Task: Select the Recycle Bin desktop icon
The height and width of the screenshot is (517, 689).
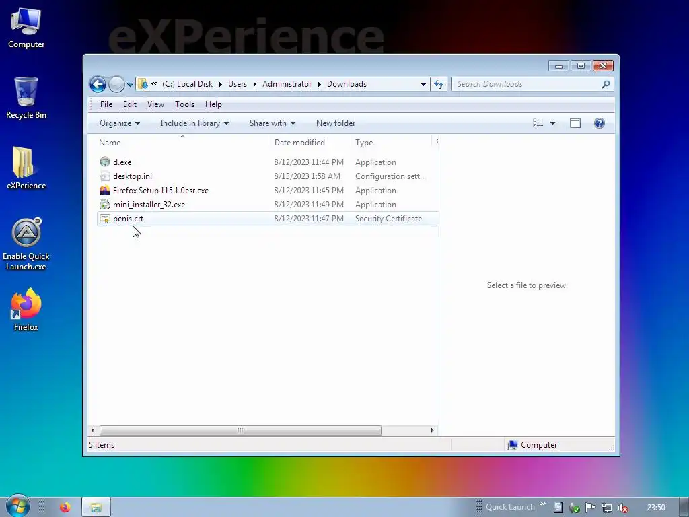Action: coord(26,98)
